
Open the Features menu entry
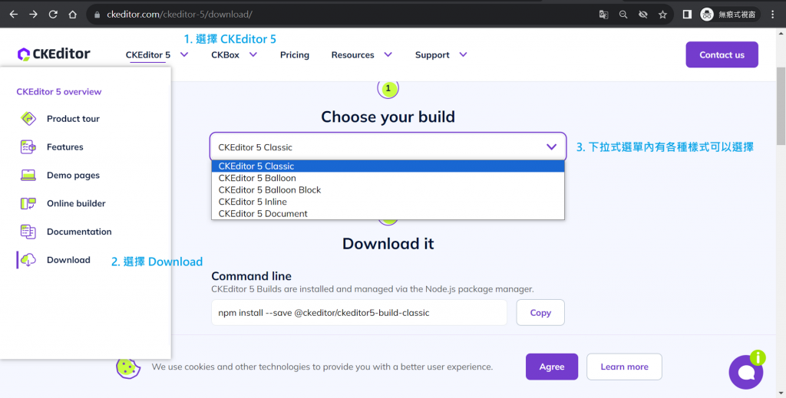65,146
